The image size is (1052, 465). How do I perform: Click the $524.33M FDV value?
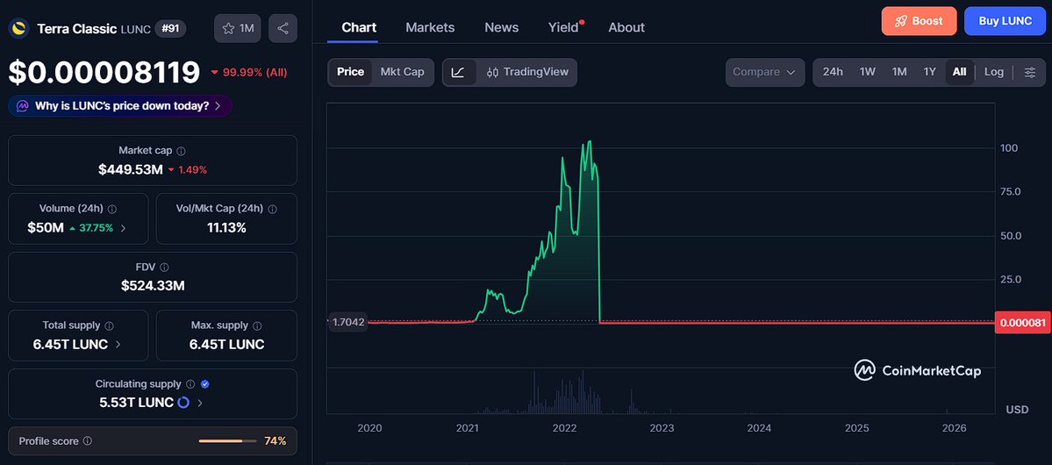tap(153, 286)
